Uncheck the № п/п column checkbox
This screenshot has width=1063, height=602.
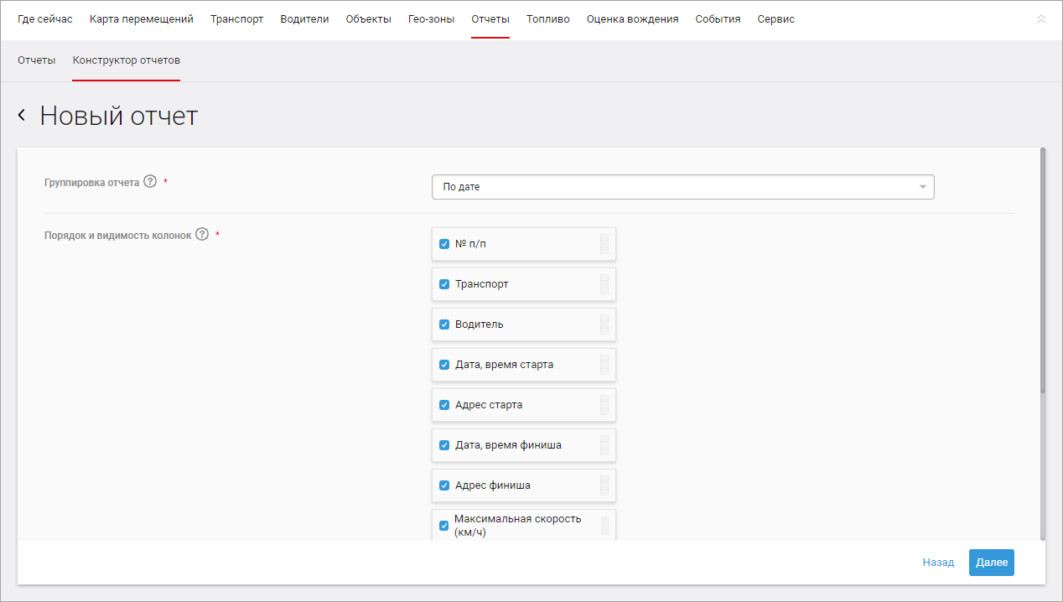pos(444,244)
